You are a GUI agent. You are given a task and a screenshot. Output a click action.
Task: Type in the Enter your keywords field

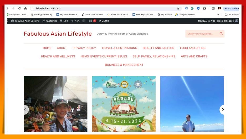pos(202,34)
